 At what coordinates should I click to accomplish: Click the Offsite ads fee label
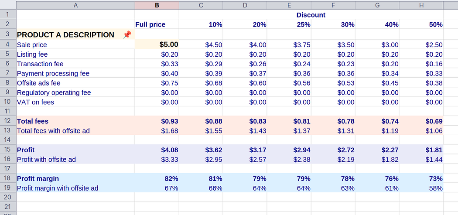38,83
